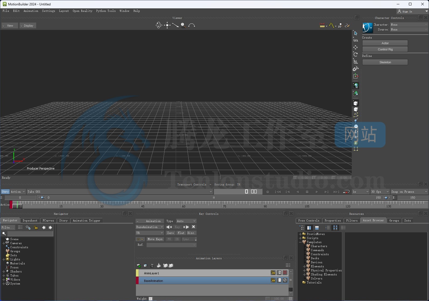The image size is (429, 301).
Task: Open the Open Reality menu
Action: (82, 11)
